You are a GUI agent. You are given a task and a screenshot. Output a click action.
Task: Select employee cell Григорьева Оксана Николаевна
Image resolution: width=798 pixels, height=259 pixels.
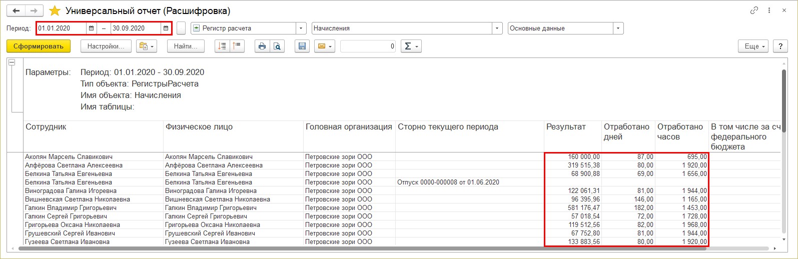tap(94, 225)
